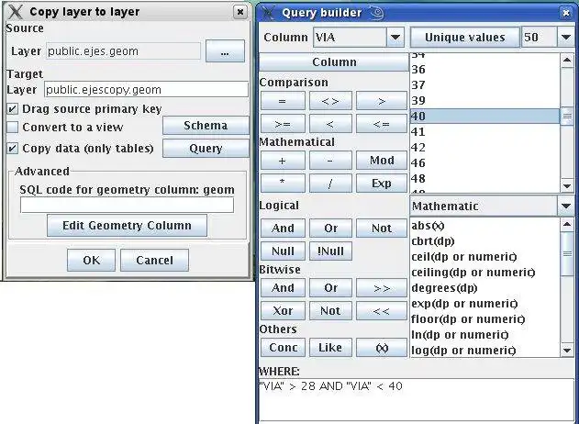Choose the floor(dp or numeric) function
Image resolution: width=579 pixels, height=424 pixels.
(x=484, y=319)
